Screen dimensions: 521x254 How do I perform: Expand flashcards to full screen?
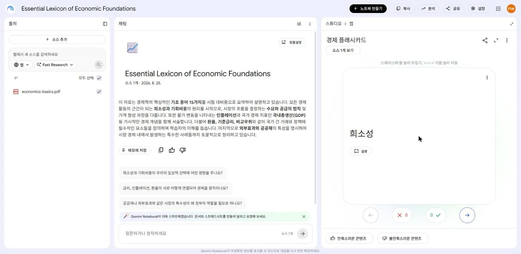click(496, 41)
